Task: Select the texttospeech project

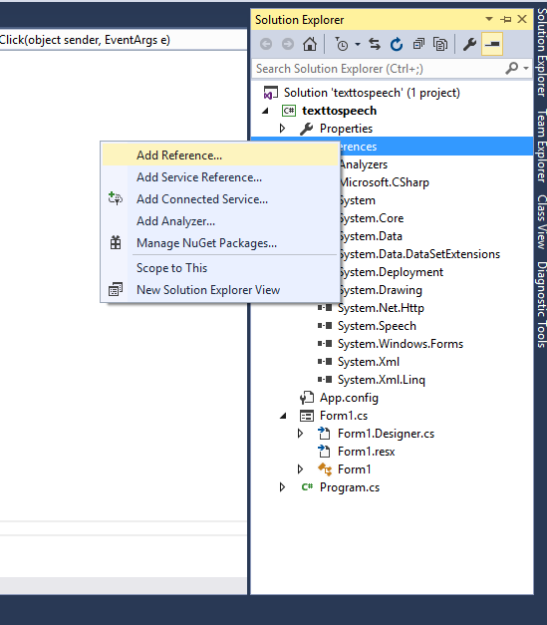Action: [x=339, y=111]
